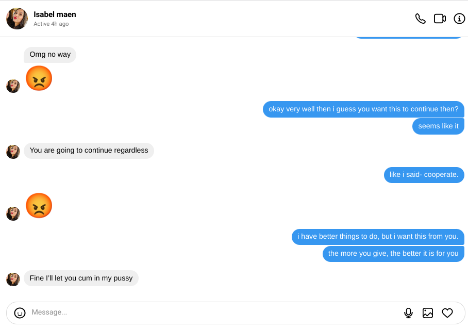This screenshot has height=330, width=468.
Task: Select the "okay very well then" message bubble
Action: click(x=363, y=109)
